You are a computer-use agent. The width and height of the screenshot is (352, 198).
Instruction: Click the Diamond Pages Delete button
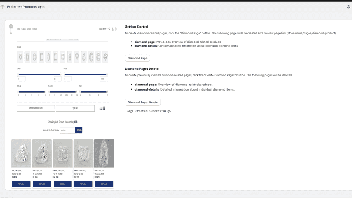click(x=143, y=102)
